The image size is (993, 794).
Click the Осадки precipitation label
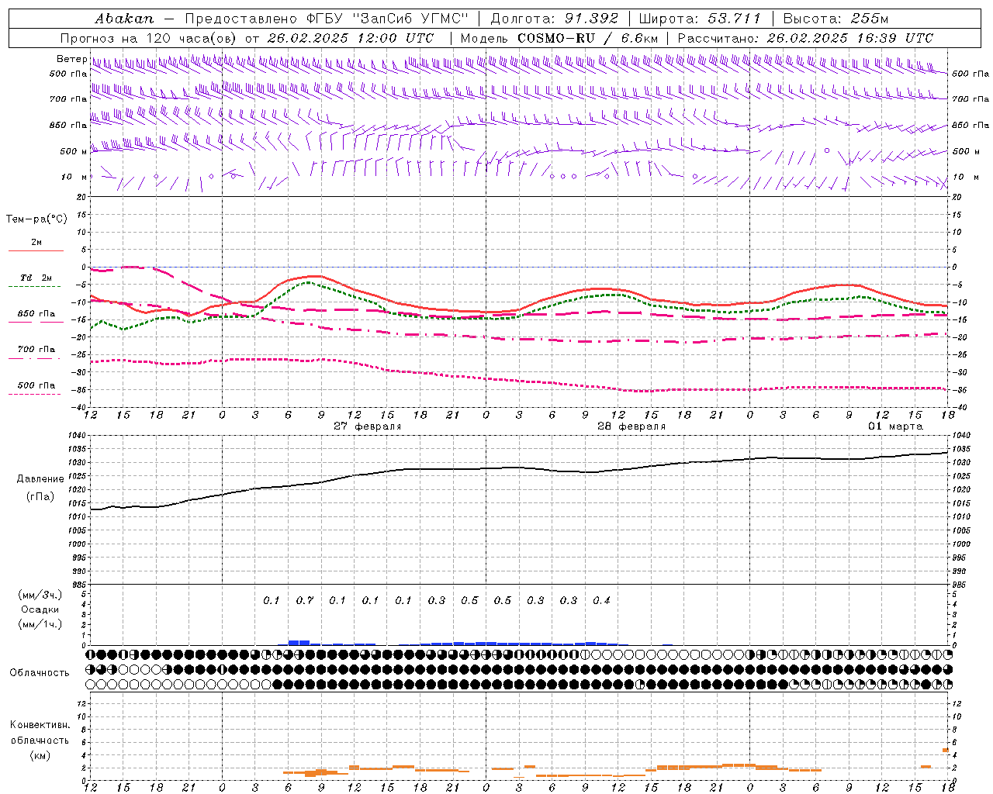pos(40,609)
